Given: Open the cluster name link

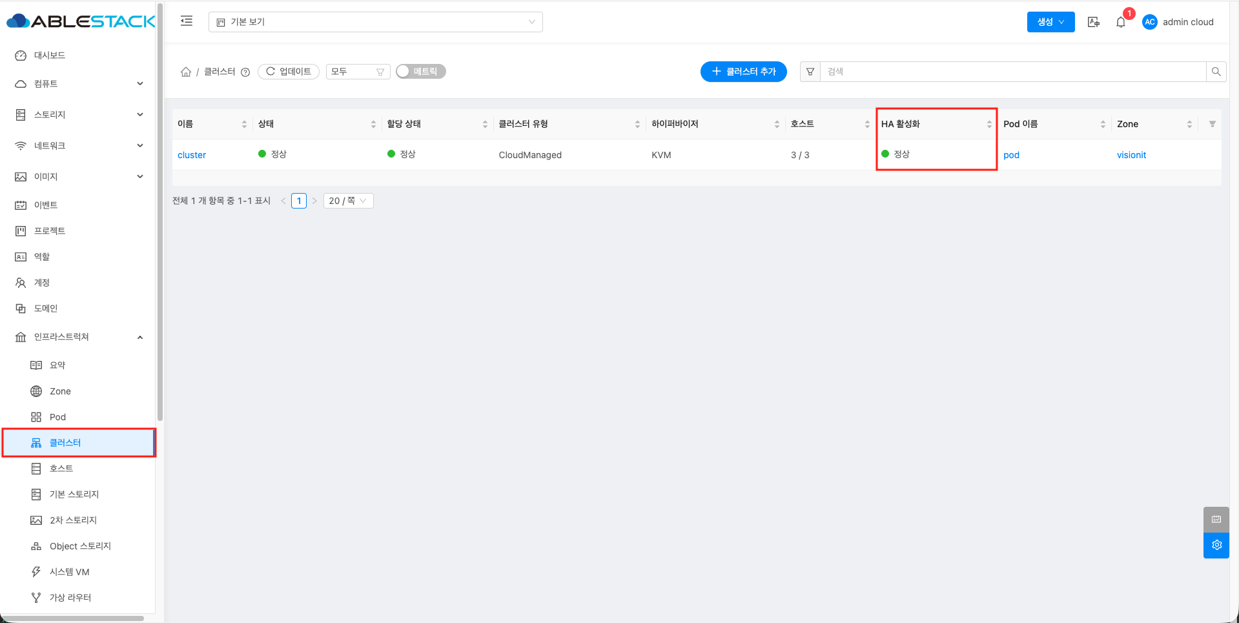Looking at the screenshot, I should [x=192, y=155].
